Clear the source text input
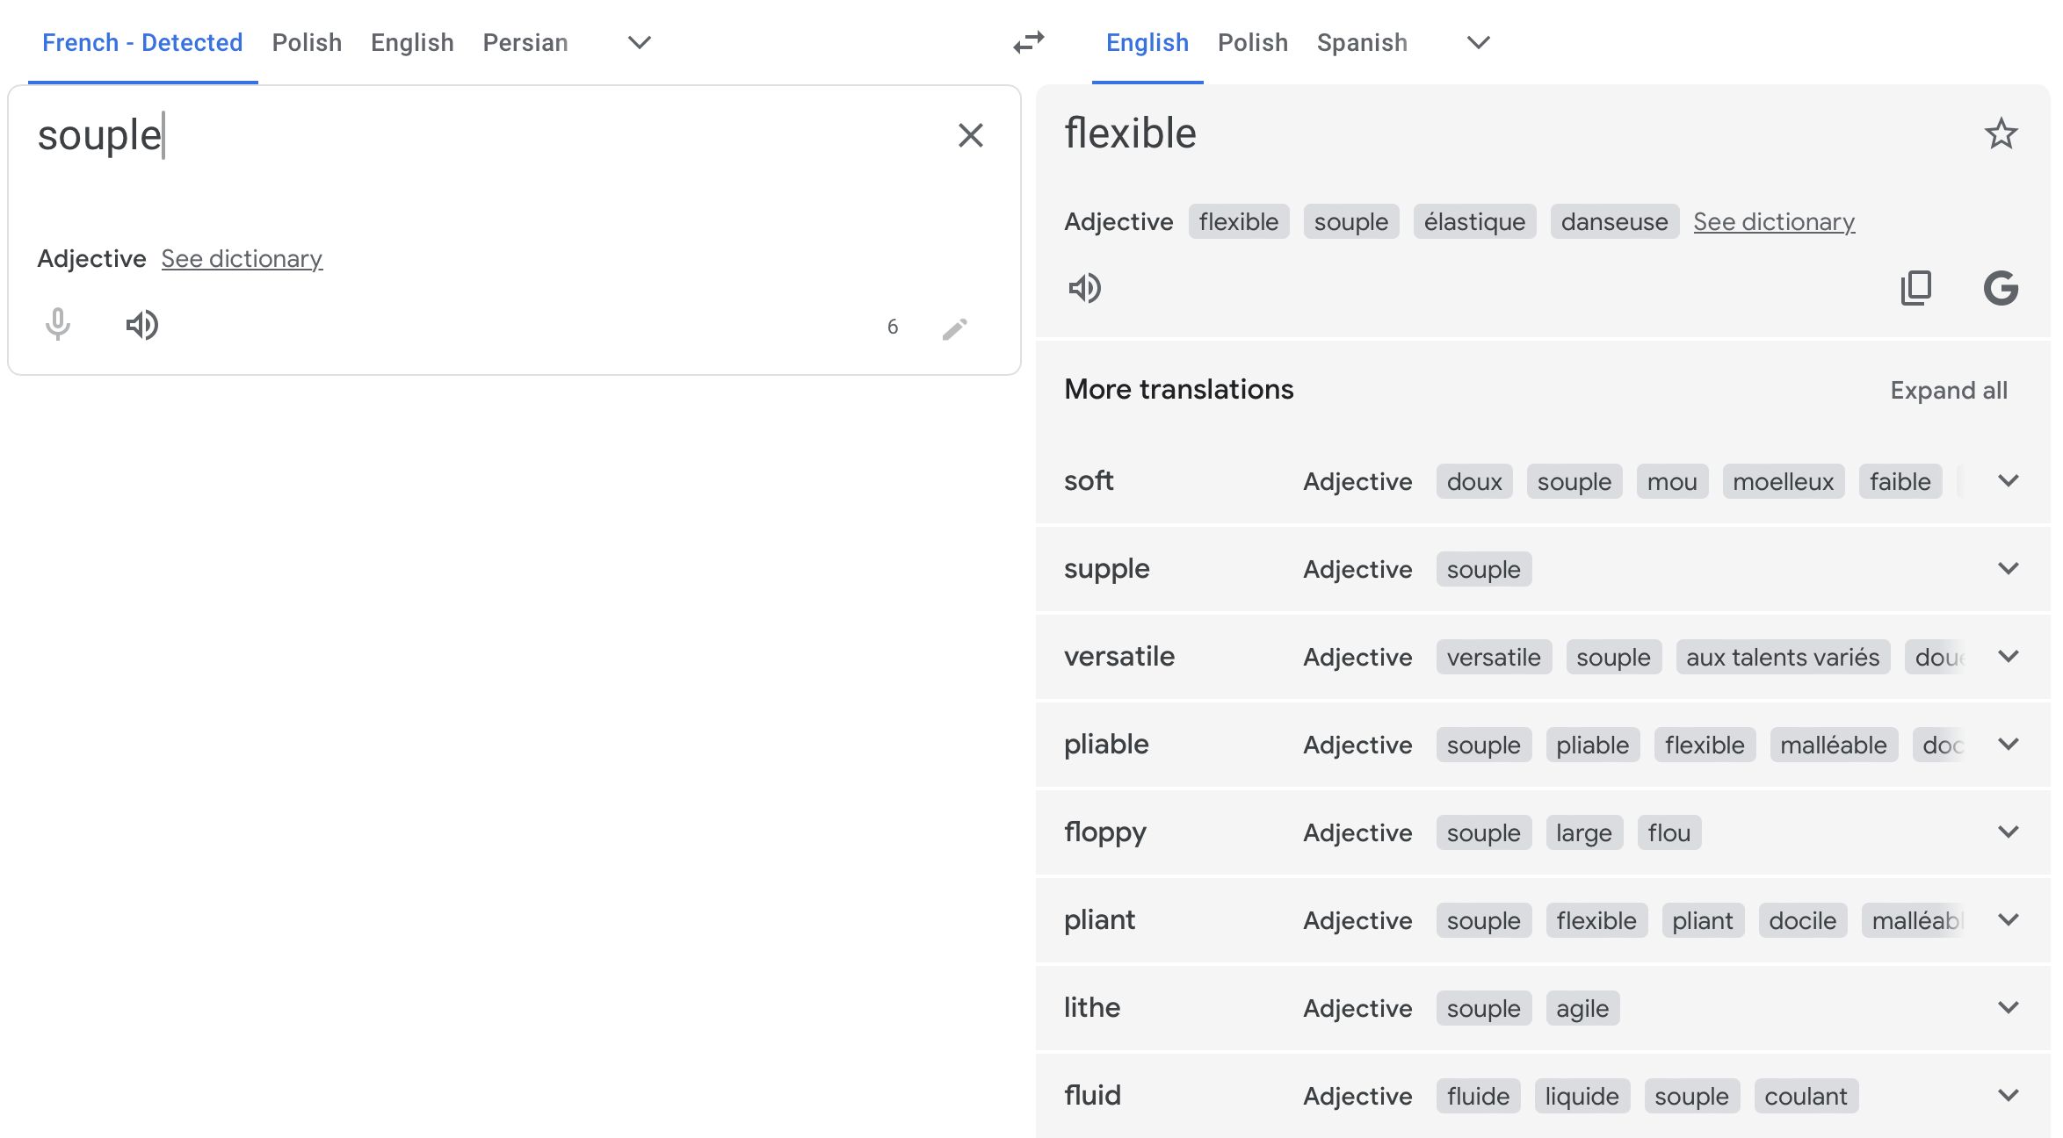Screen dimensions: 2063x1138 pyautogui.click(x=970, y=135)
